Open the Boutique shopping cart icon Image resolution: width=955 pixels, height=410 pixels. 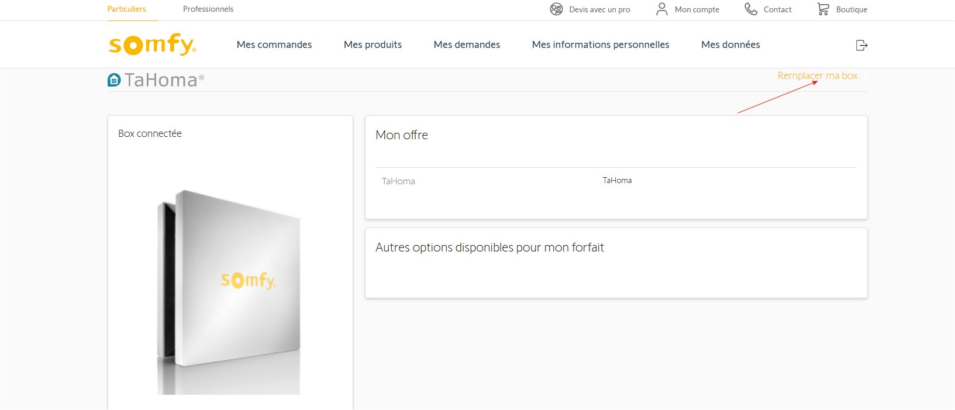tap(823, 9)
